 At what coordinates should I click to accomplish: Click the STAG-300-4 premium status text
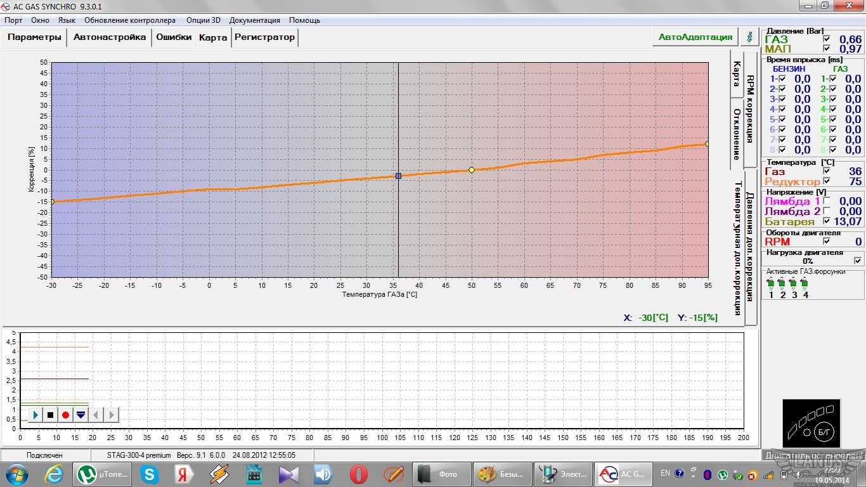click(139, 455)
